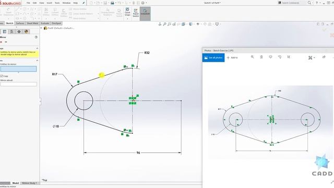Open the Hide/Show Items eye icon

[x=198, y=24]
